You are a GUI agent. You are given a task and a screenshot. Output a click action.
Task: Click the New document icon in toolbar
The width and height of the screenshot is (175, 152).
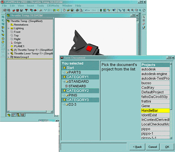point(64,10)
